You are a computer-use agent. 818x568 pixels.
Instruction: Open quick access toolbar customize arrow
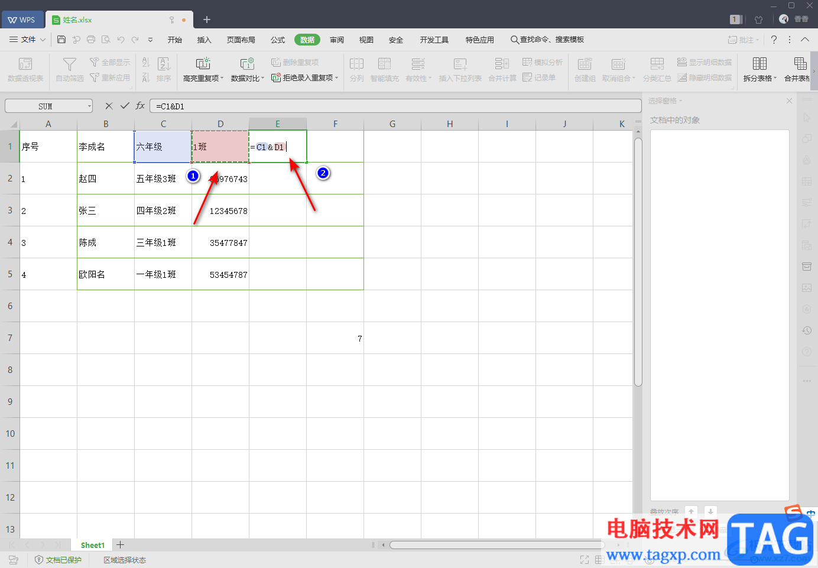[150, 40]
